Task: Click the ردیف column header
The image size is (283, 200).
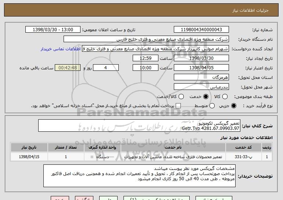Action: (x=267, y=148)
